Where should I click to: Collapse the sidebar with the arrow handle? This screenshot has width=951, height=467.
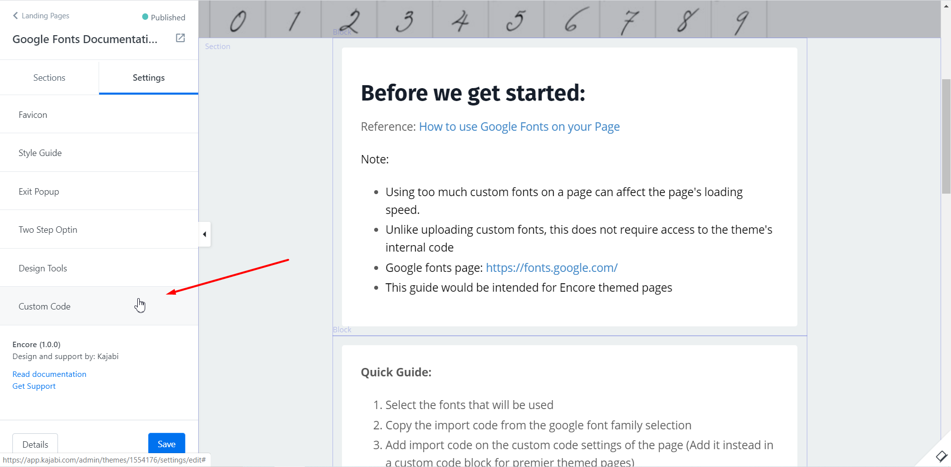pyautogui.click(x=205, y=234)
